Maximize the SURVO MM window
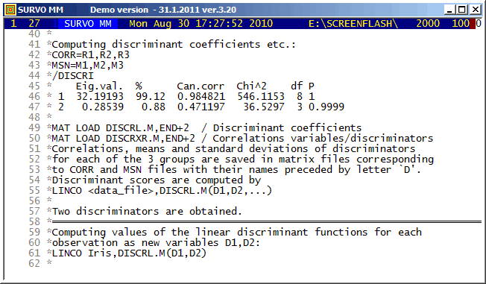 click(462, 10)
